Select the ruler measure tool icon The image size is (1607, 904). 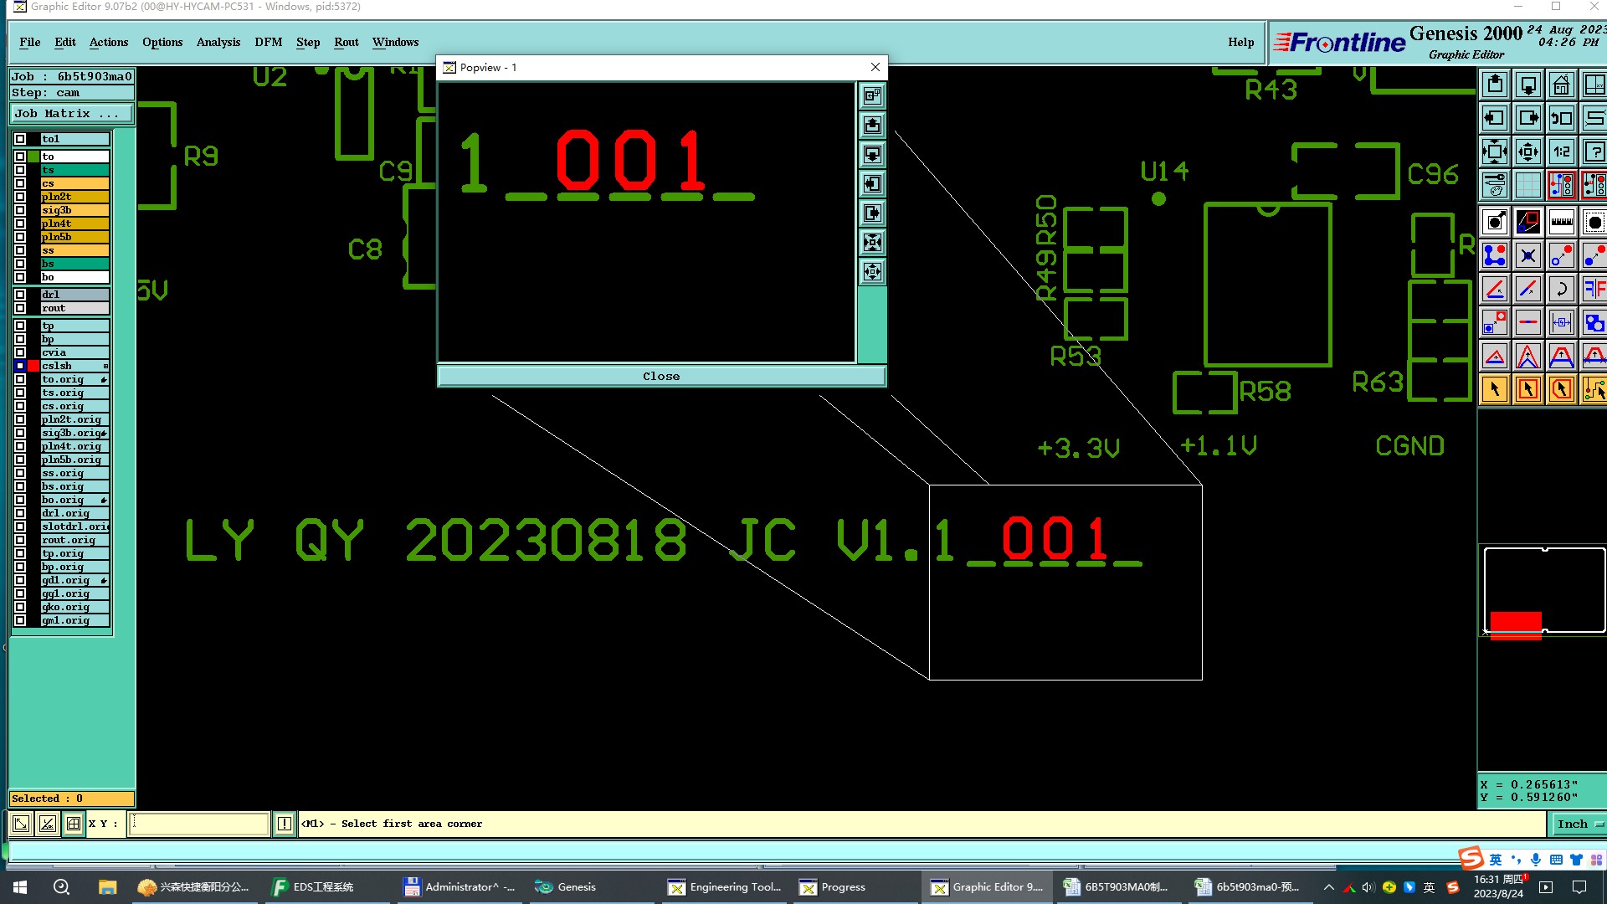coord(1561,223)
